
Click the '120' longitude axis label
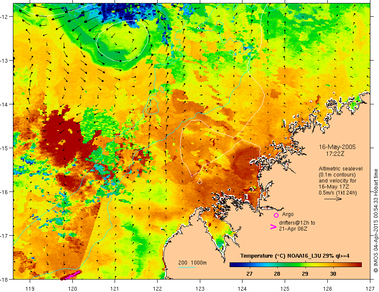72,289
